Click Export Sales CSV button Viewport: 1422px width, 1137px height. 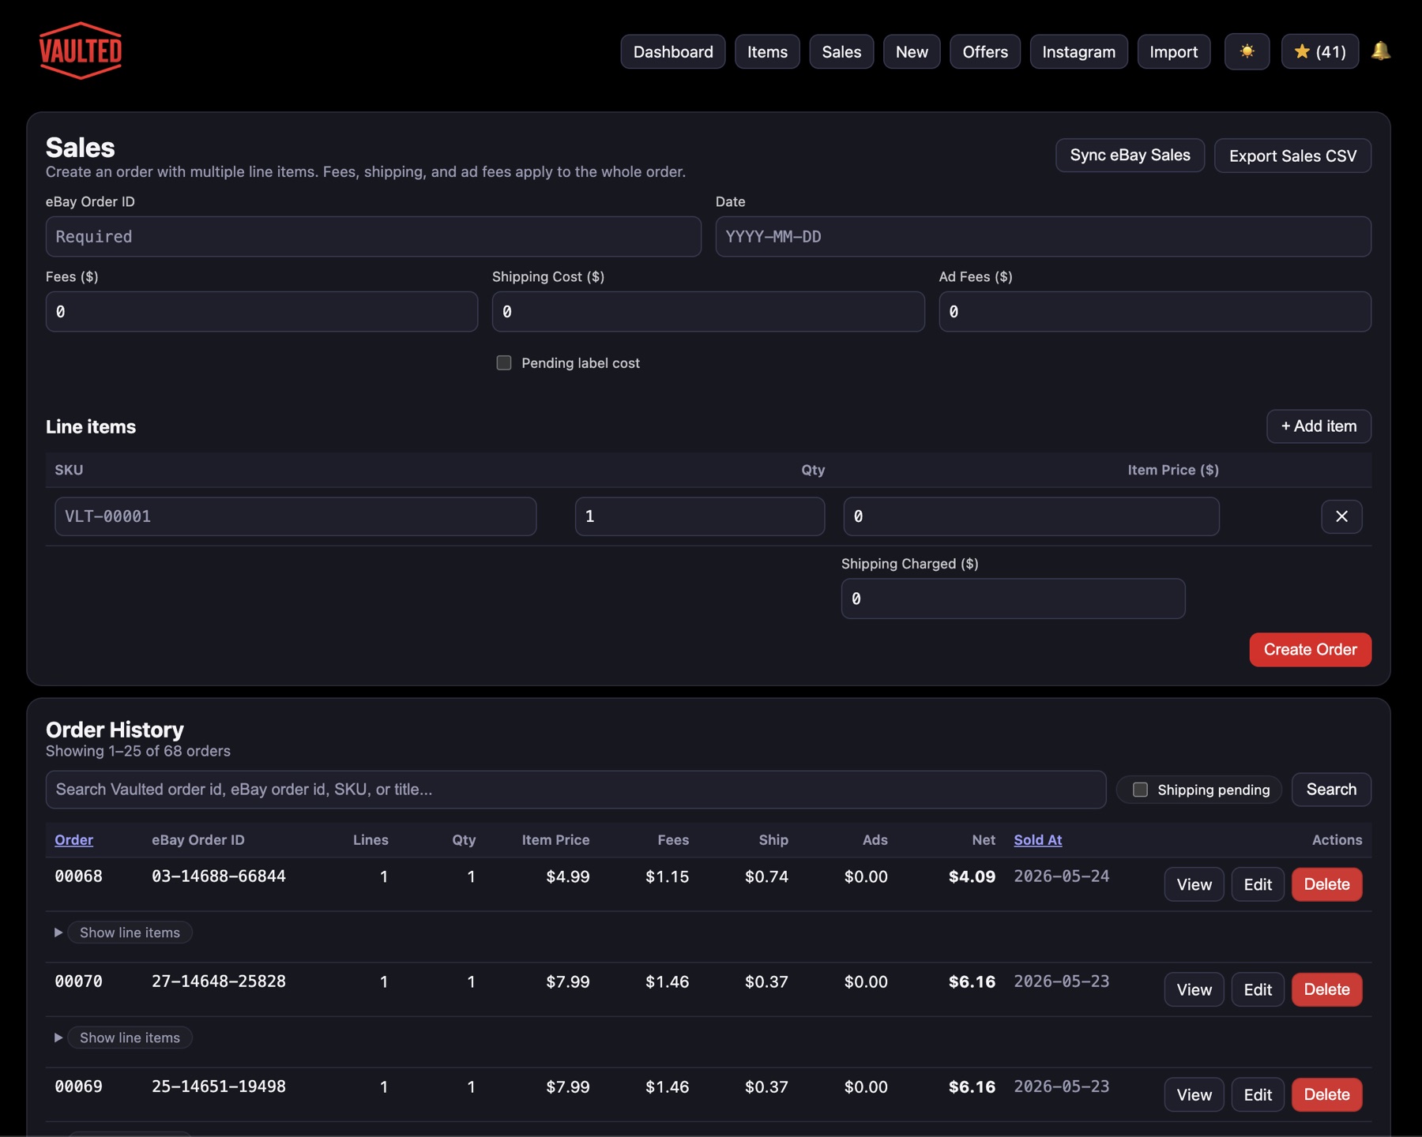[1292, 156]
